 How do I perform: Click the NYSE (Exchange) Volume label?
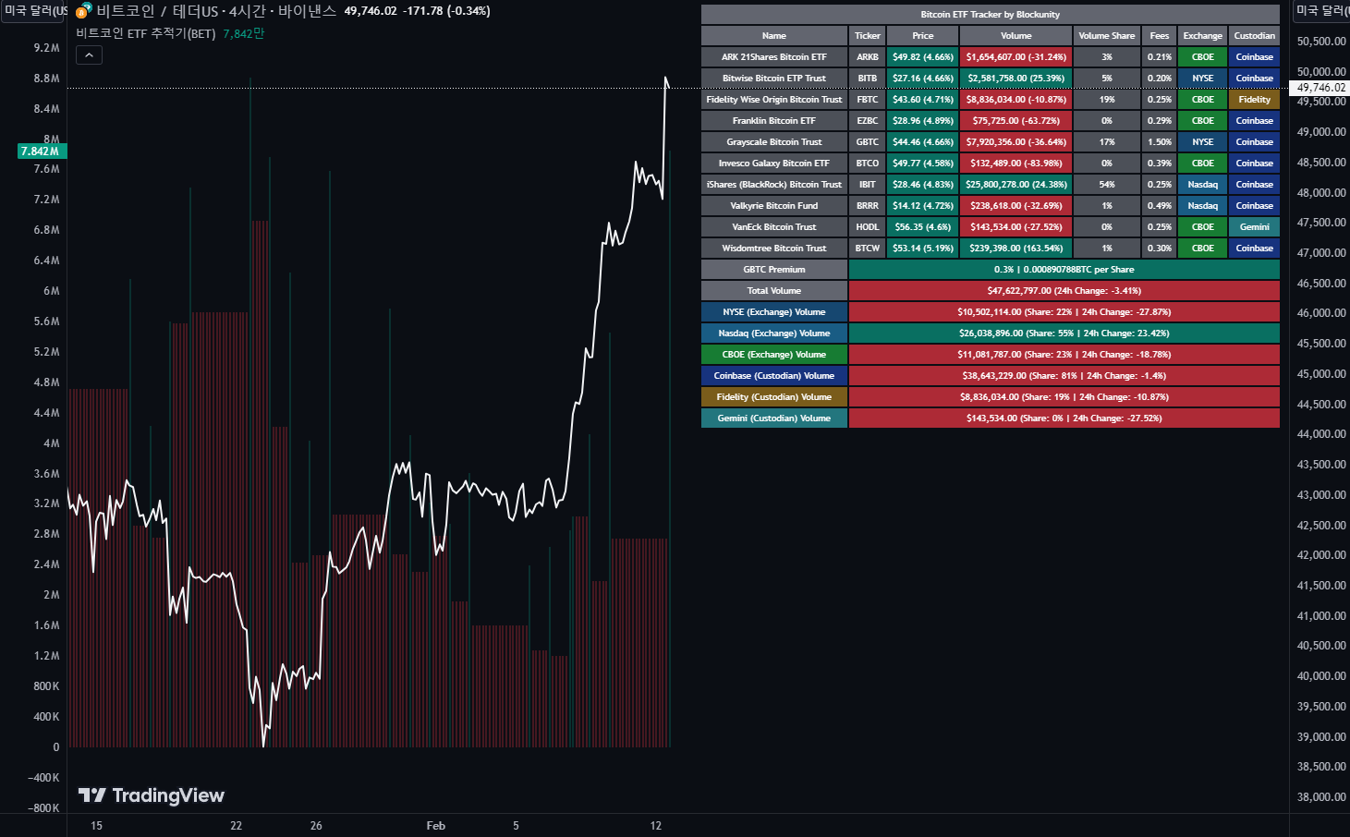(x=774, y=312)
